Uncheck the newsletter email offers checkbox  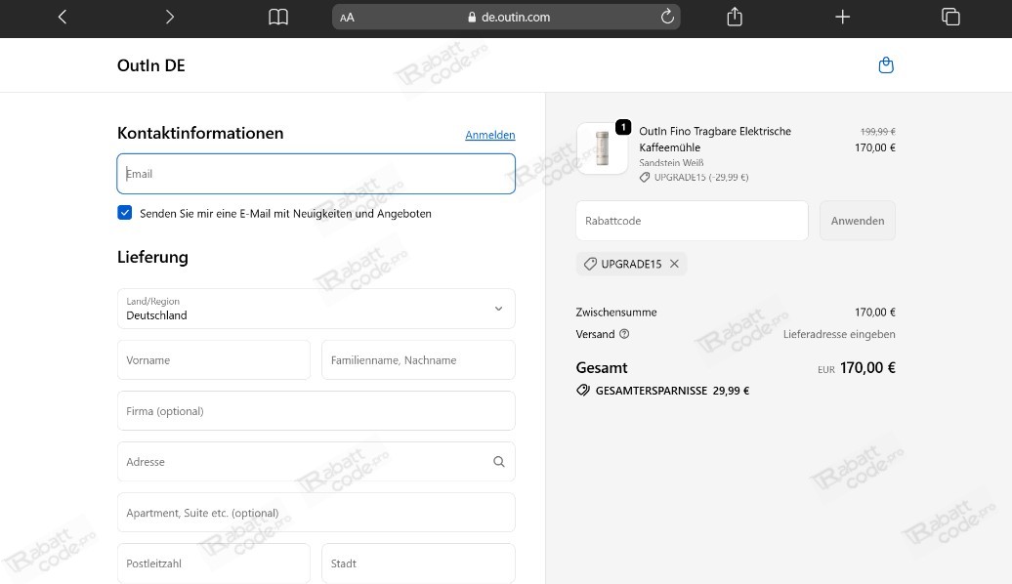pyautogui.click(x=125, y=212)
